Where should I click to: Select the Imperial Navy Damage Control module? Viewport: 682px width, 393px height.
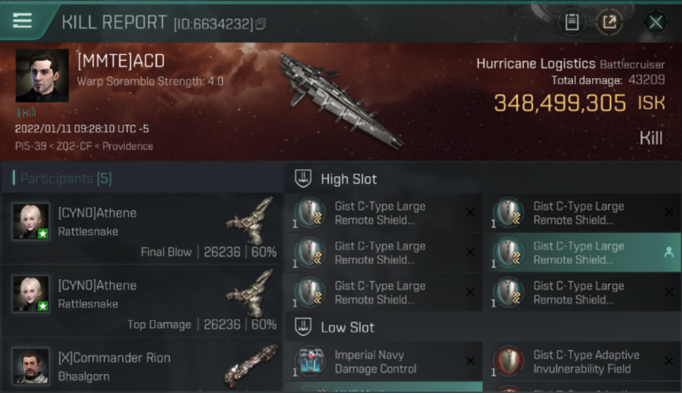tap(383, 362)
